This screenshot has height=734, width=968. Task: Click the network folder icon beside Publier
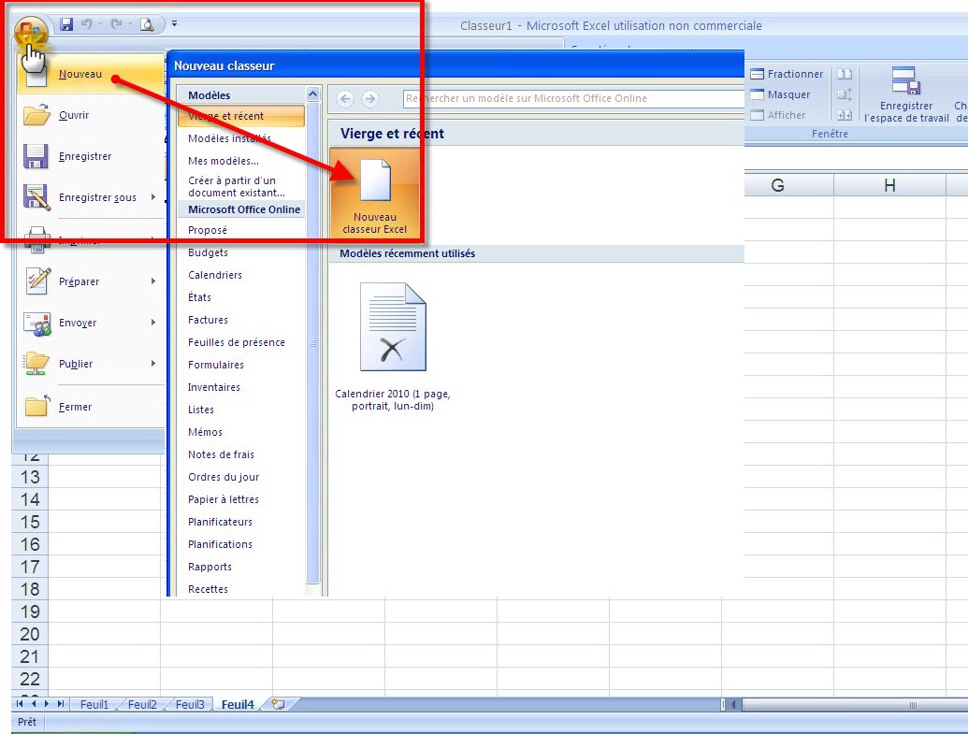point(36,365)
